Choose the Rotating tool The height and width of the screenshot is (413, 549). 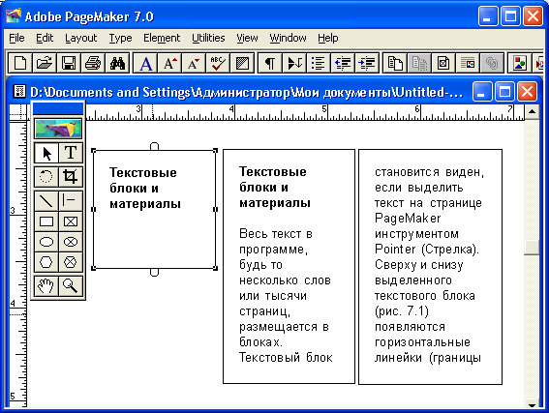(x=46, y=176)
